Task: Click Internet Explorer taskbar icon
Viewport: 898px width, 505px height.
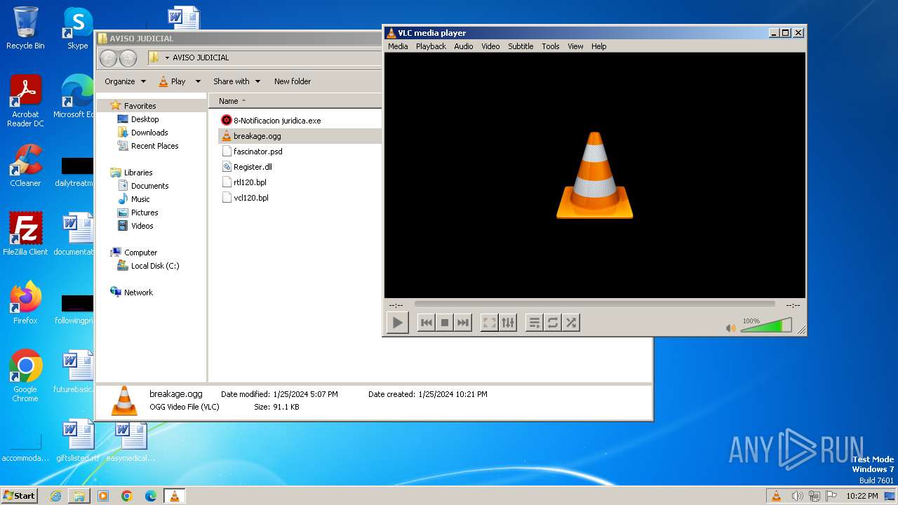Action: [x=55, y=496]
